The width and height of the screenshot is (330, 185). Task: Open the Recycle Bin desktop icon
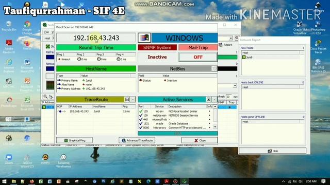pos(9,26)
